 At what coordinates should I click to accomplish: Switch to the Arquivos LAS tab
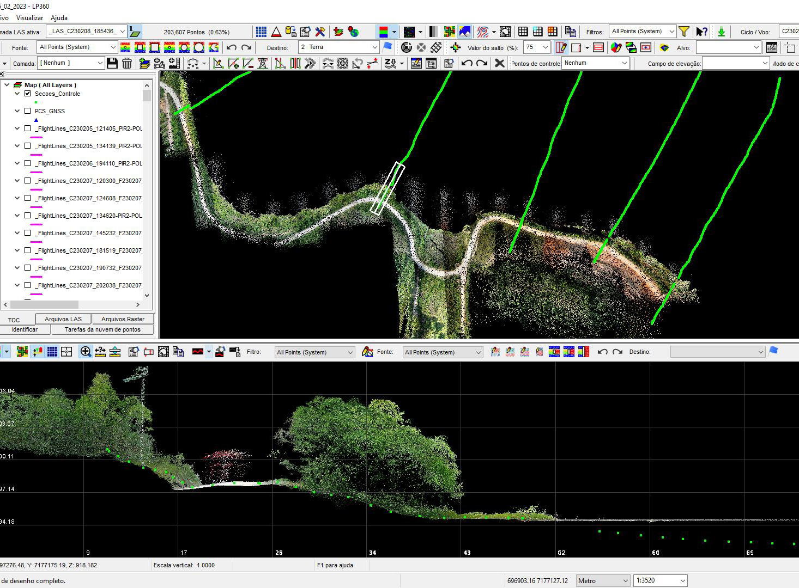(x=63, y=319)
